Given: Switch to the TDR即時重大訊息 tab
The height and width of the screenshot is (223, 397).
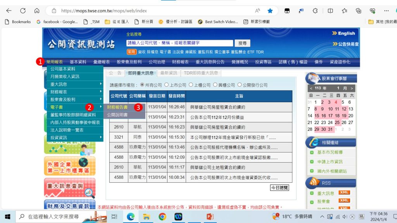Looking at the screenshot, I should click(x=200, y=73).
